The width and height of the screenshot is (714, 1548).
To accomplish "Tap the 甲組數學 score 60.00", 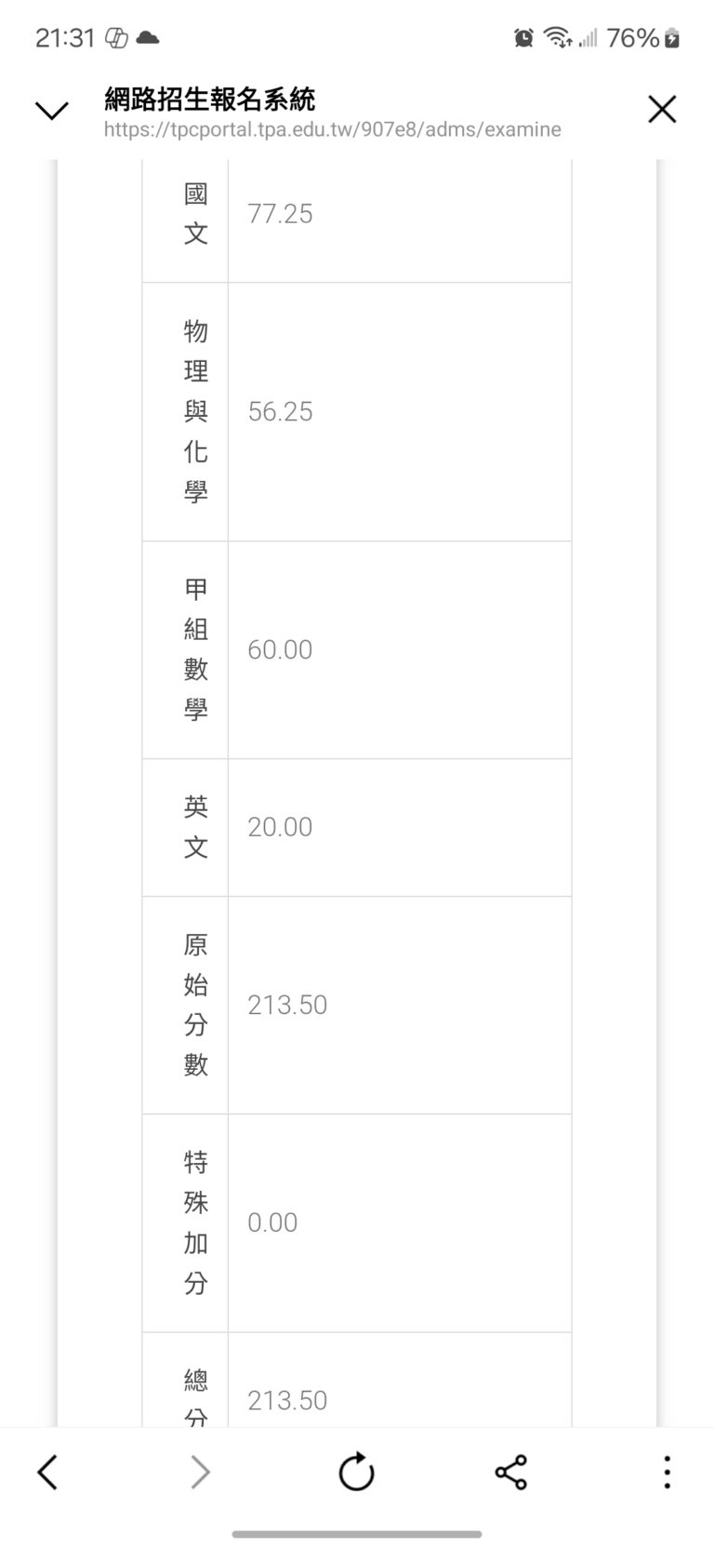I will [x=280, y=649].
